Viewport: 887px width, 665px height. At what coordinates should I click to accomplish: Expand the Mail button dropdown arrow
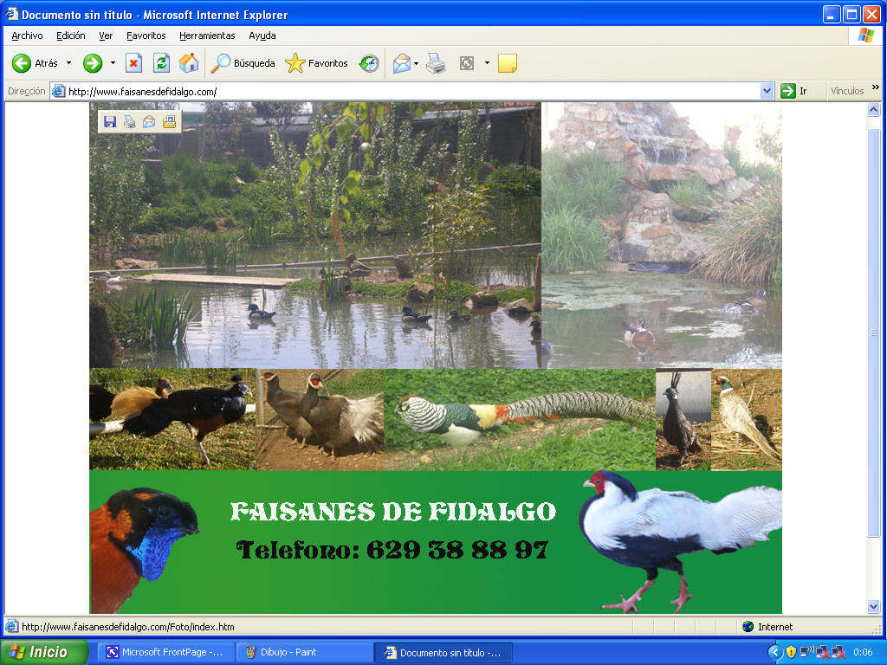click(x=417, y=63)
